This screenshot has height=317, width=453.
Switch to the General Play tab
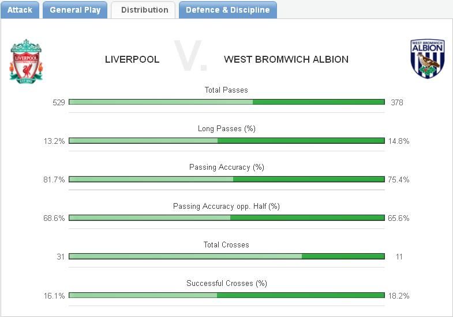click(x=75, y=10)
